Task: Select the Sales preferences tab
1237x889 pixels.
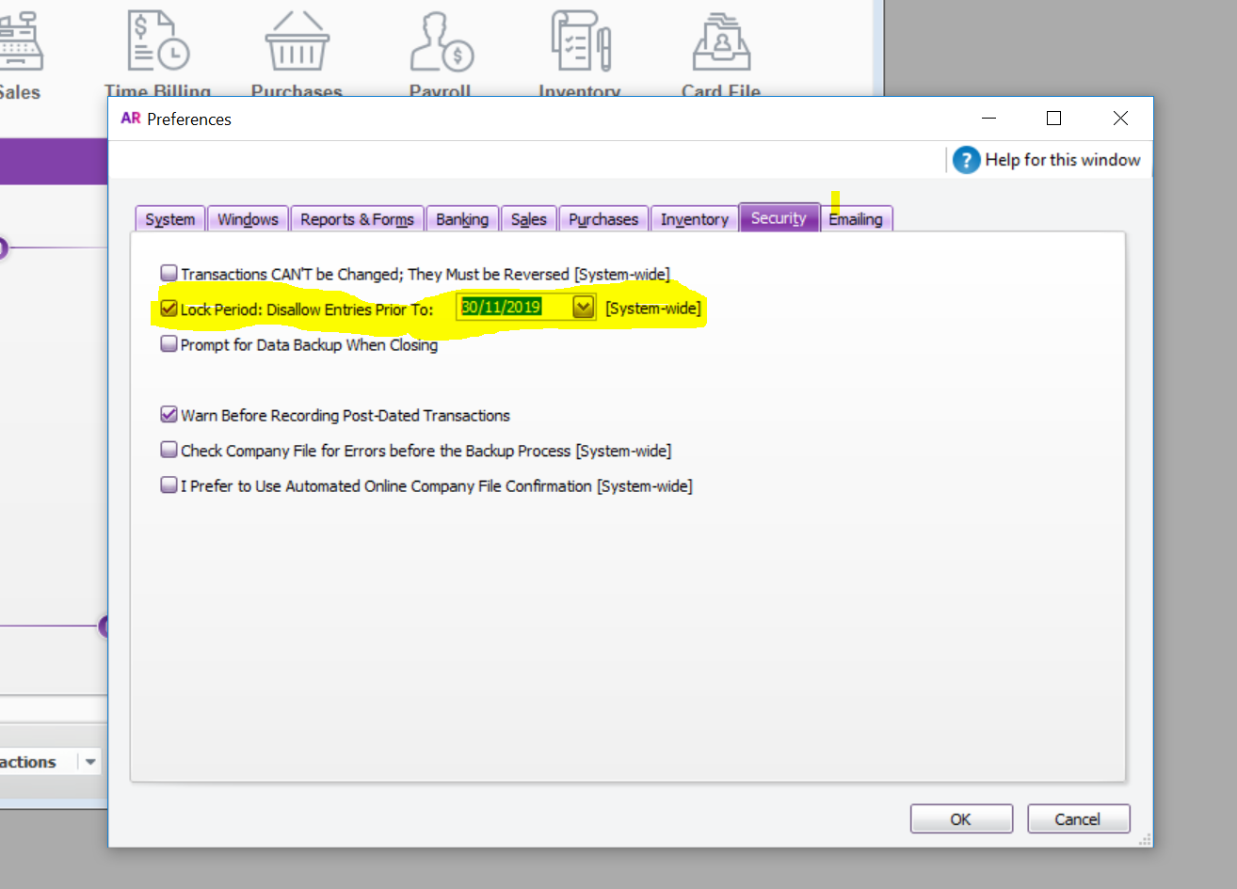Action: pyautogui.click(x=529, y=219)
